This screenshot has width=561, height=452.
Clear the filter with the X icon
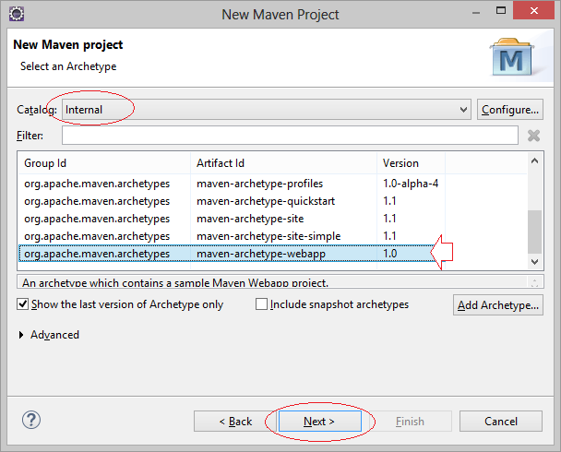tap(533, 136)
